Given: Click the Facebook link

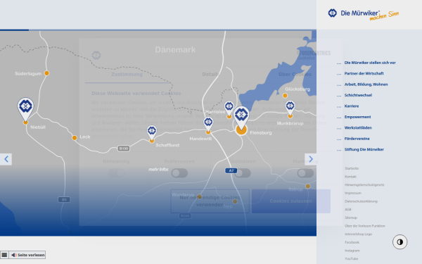Looking at the screenshot, I should coord(352,242).
